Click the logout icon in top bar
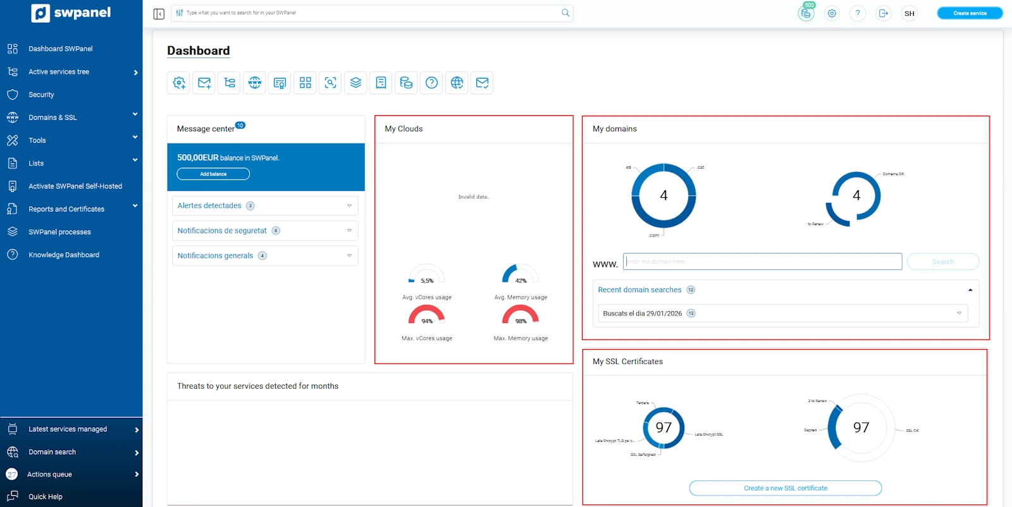This screenshot has width=1012, height=507. coord(884,13)
